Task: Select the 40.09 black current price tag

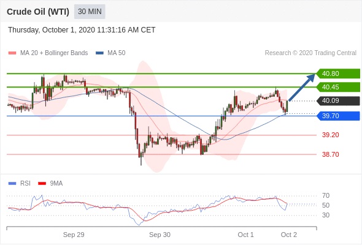Action: coord(338,100)
